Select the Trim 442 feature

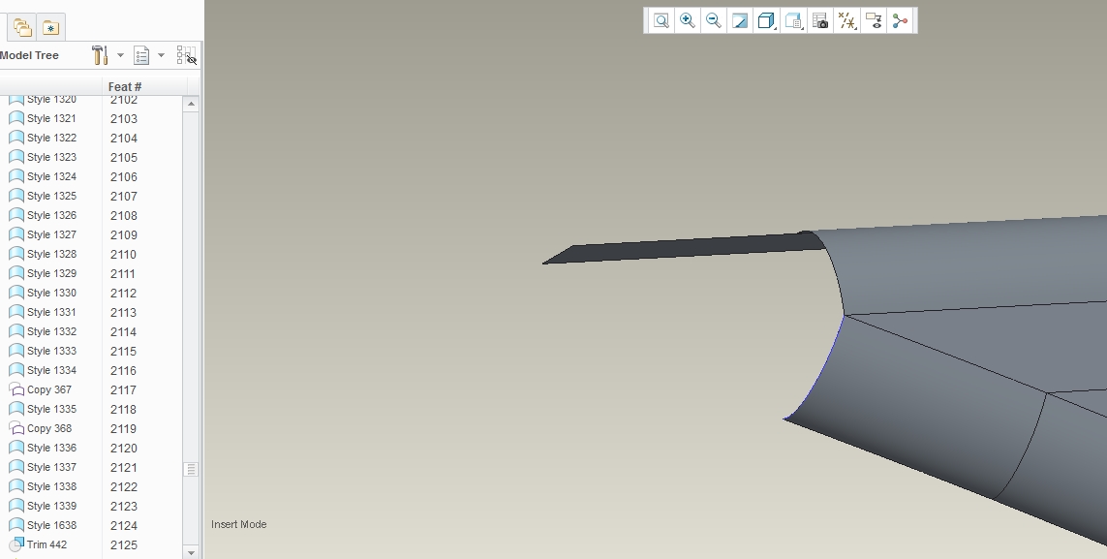[x=46, y=544]
